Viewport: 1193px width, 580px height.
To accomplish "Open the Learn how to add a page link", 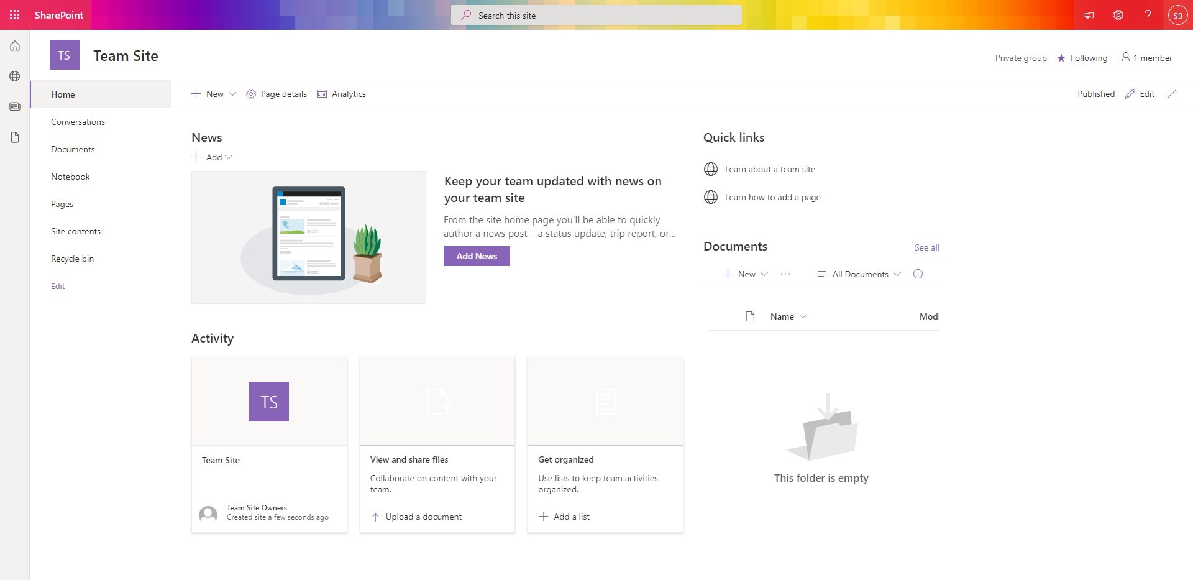I will coord(772,197).
